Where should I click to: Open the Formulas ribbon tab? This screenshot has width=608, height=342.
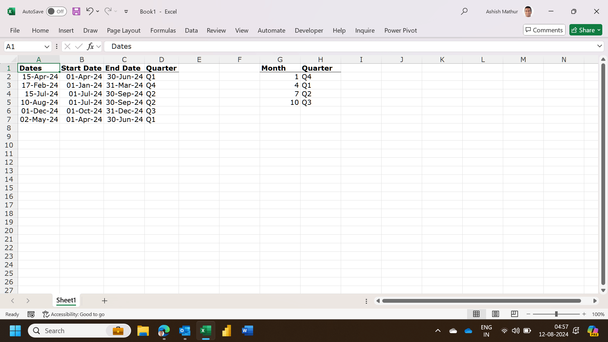tap(163, 30)
